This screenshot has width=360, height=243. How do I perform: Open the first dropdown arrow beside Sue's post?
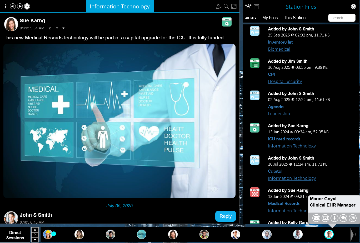(x=57, y=28)
